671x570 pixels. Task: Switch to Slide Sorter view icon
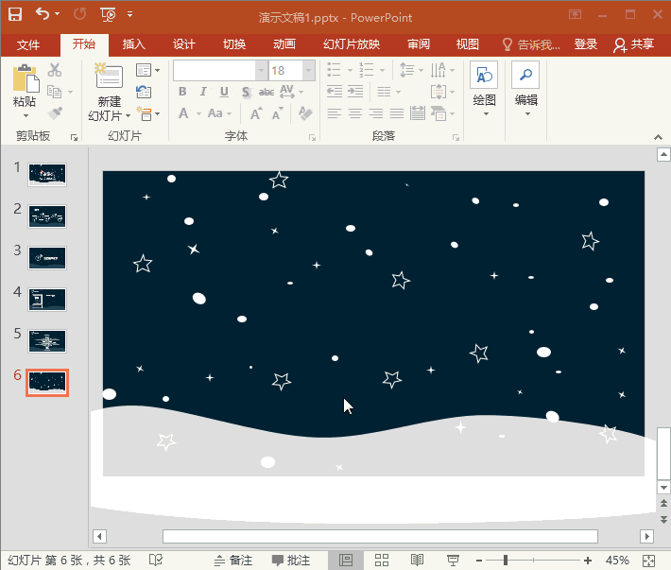[x=382, y=561]
